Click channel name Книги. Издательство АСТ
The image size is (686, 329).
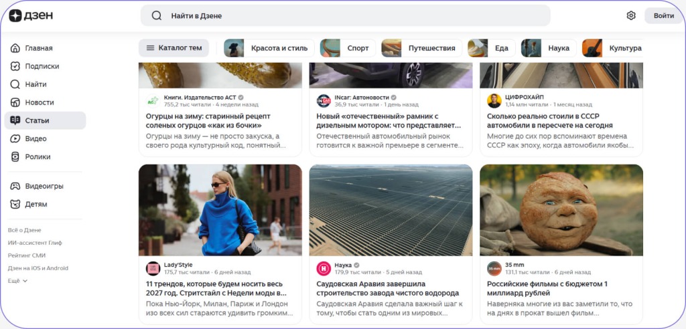(x=200, y=97)
